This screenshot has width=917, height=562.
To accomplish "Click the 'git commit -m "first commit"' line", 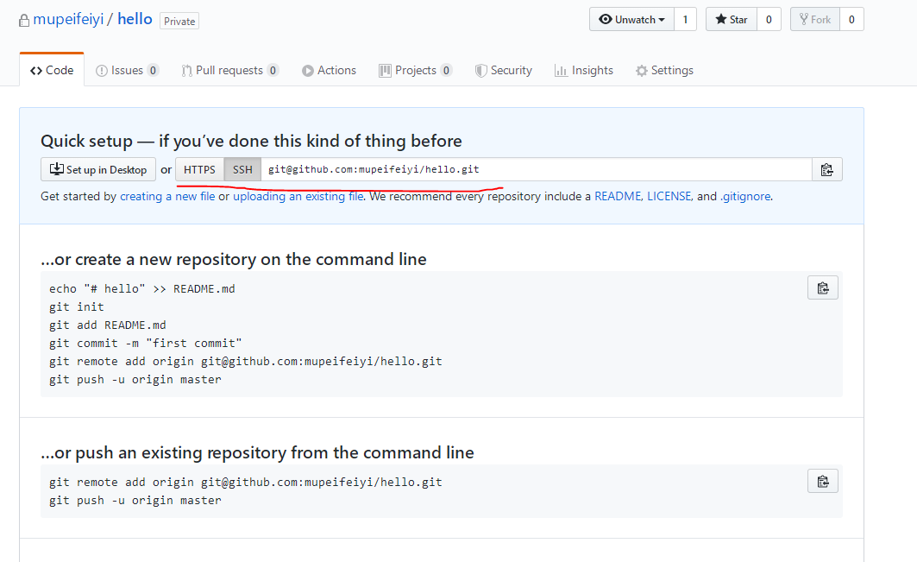I will click(145, 343).
